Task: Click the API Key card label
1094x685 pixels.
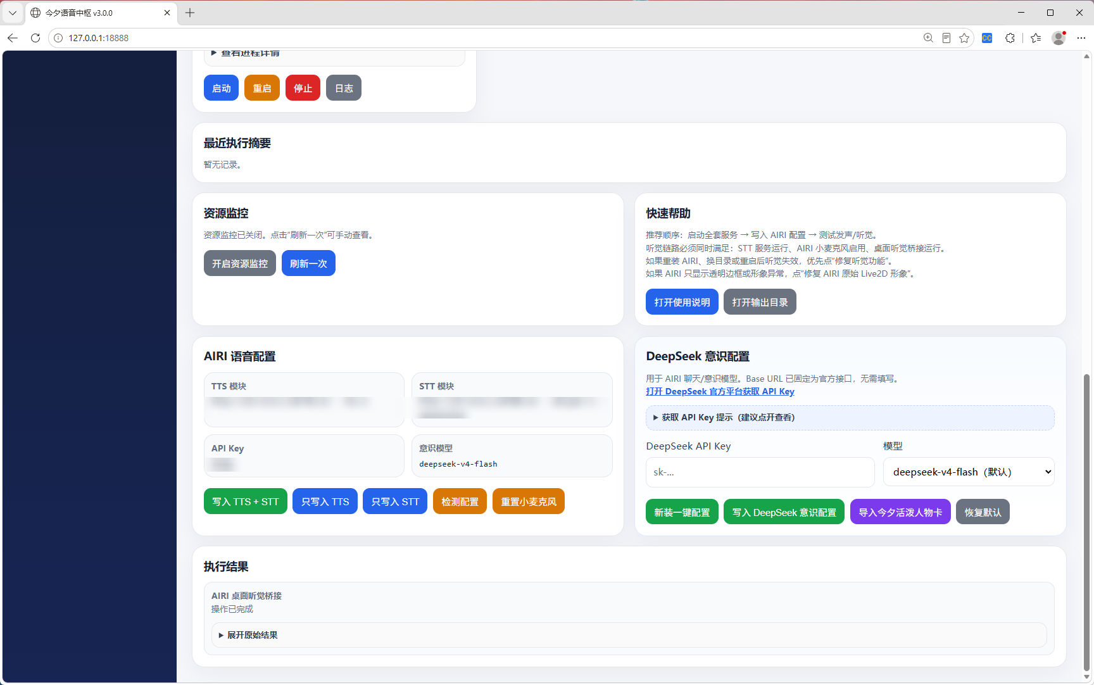Action: pos(227,448)
